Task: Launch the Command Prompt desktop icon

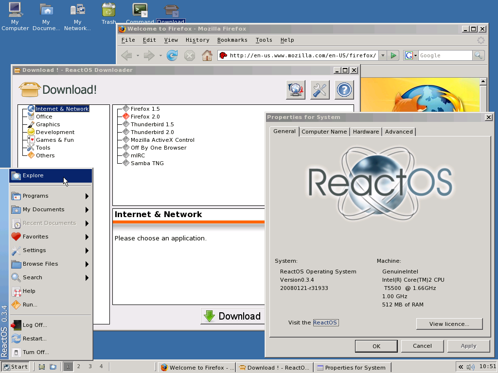Action: click(140, 10)
